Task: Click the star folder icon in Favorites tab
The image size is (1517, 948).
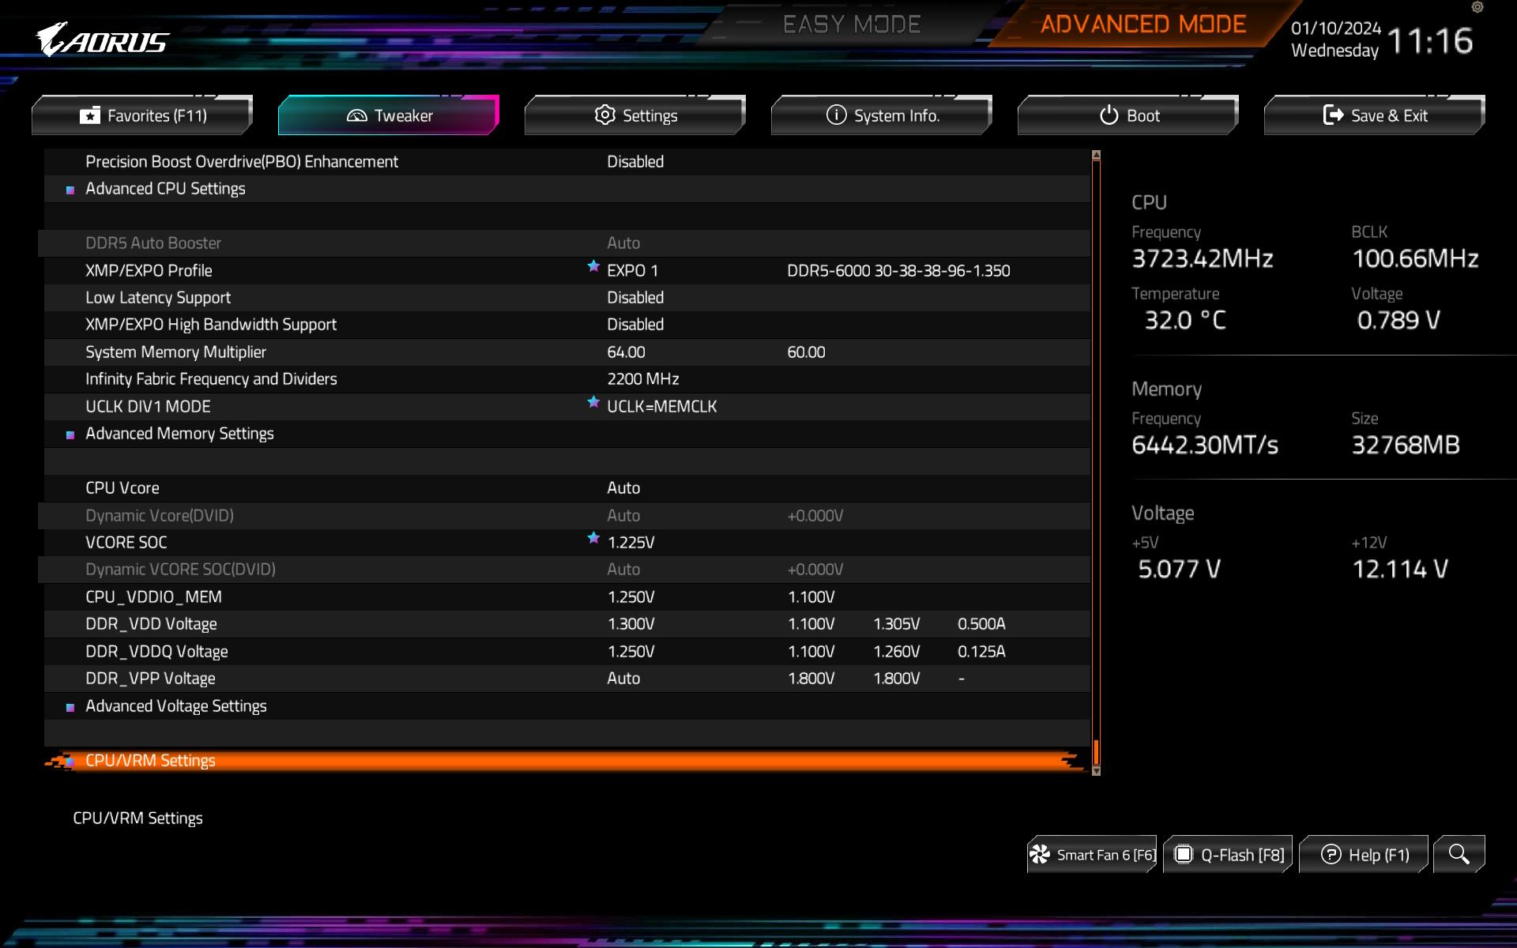Action: coord(90,115)
